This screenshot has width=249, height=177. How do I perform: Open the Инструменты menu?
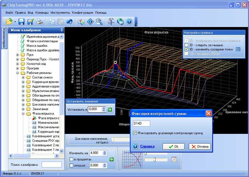click(x=60, y=13)
